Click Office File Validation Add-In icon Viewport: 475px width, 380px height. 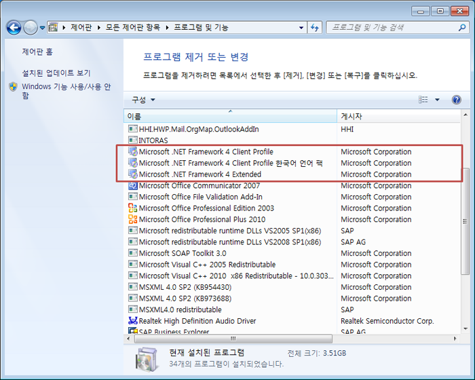click(x=133, y=197)
